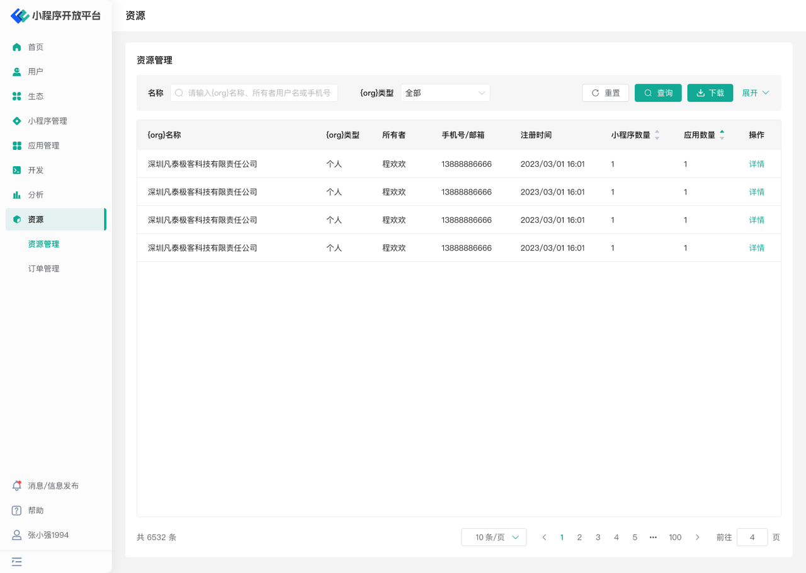This screenshot has width=806, height=573.
Task: Open the {org}类型 dropdown showing 全部
Action: (x=445, y=93)
